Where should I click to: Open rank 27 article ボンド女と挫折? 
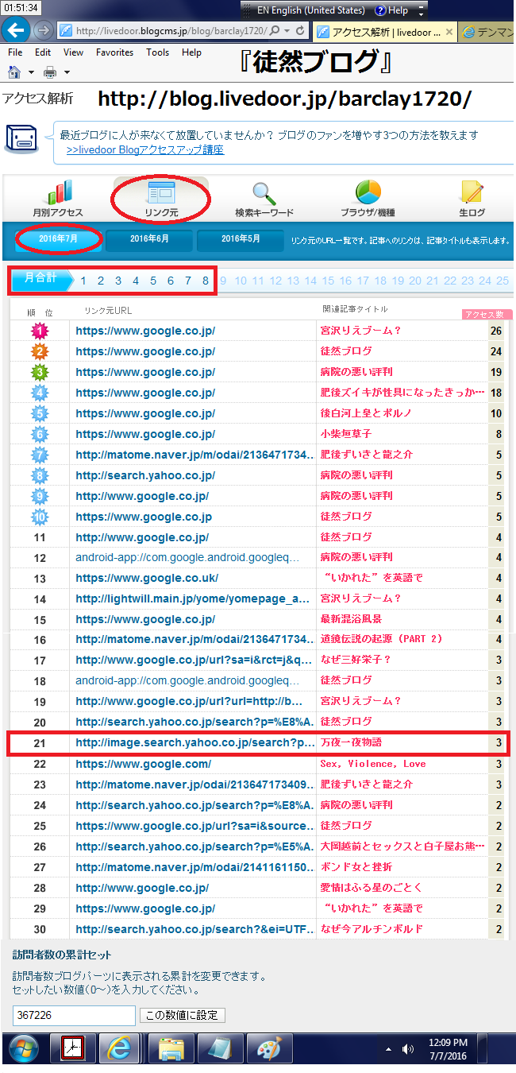[x=356, y=866]
